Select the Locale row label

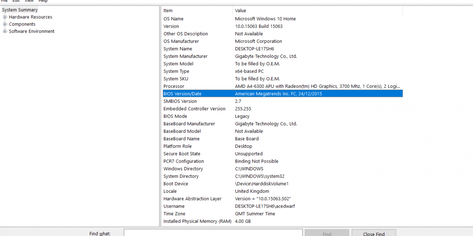click(x=170, y=191)
